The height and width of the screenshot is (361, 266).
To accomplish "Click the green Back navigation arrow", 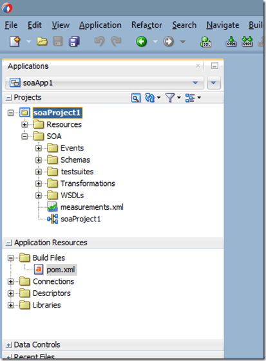I will point(141,42).
